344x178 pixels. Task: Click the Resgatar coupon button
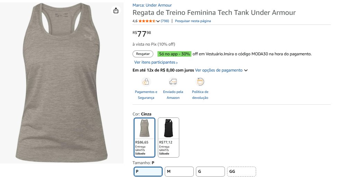click(x=143, y=54)
